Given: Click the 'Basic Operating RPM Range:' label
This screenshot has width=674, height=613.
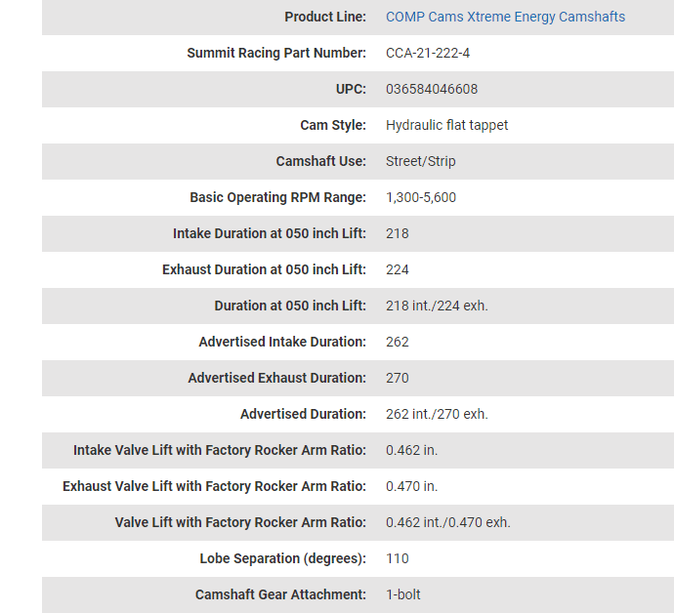Looking at the screenshot, I should pos(277,197).
